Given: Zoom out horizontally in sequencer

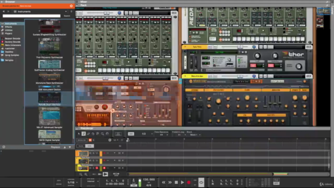Looking at the screenshot, I should click(81, 174).
